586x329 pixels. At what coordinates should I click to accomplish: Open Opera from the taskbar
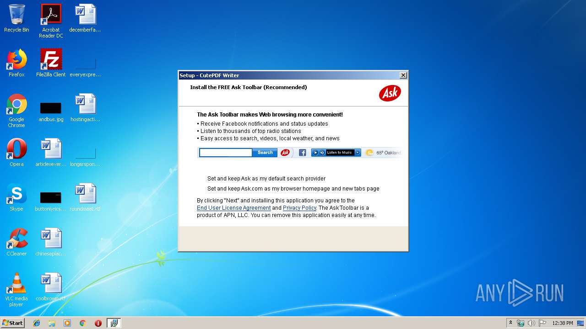click(98, 323)
